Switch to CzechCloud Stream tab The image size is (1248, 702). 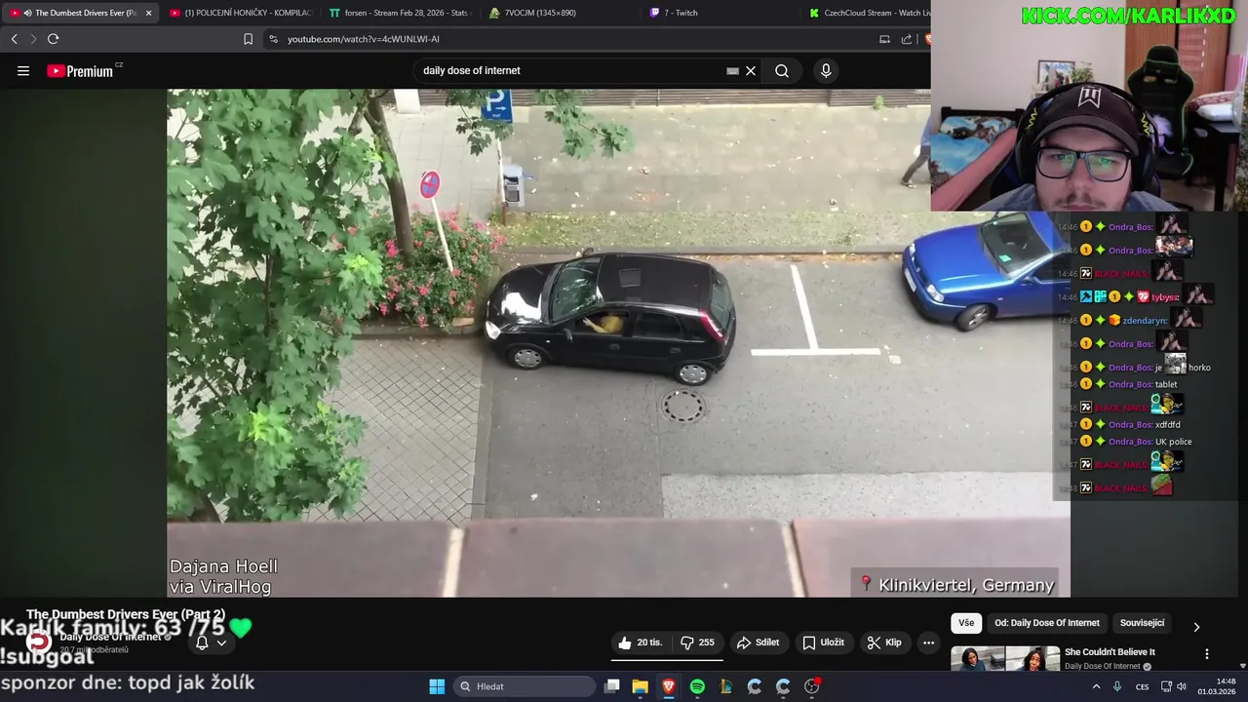[868, 13]
